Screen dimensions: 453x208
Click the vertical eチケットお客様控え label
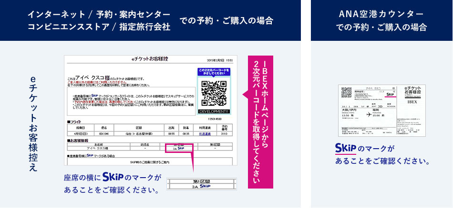[x=33, y=123]
